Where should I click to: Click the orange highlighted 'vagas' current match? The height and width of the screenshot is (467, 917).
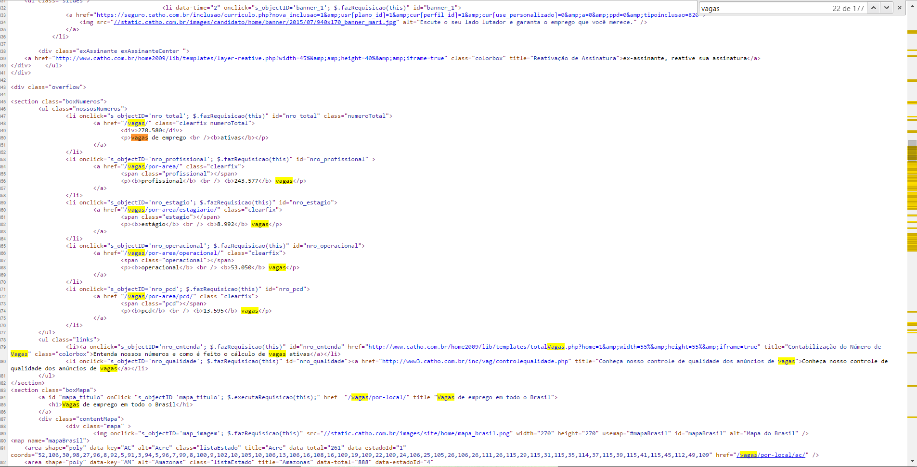pyautogui.click(x=140, y=138)
